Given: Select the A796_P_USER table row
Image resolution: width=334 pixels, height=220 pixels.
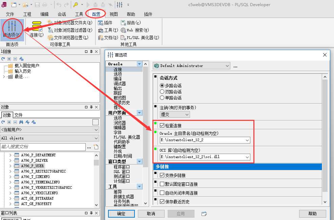Looking at the screenshot, I should pos(33,166).
